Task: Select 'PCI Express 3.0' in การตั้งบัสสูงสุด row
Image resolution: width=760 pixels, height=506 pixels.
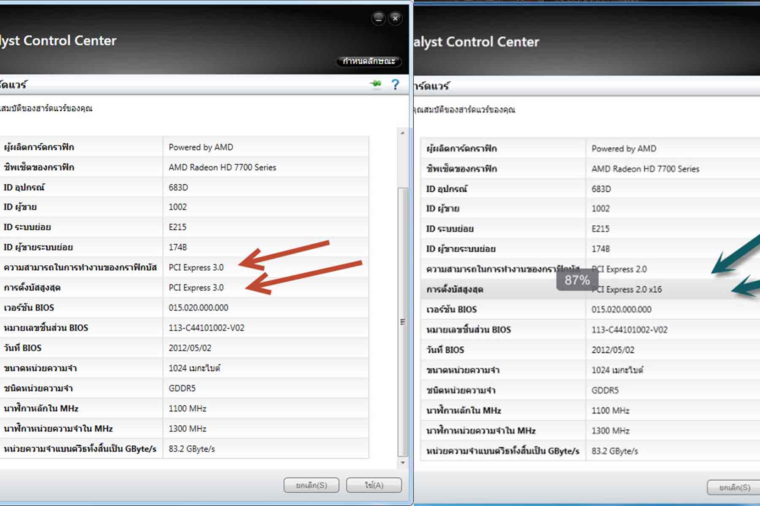Action: [x=196, y=288]
